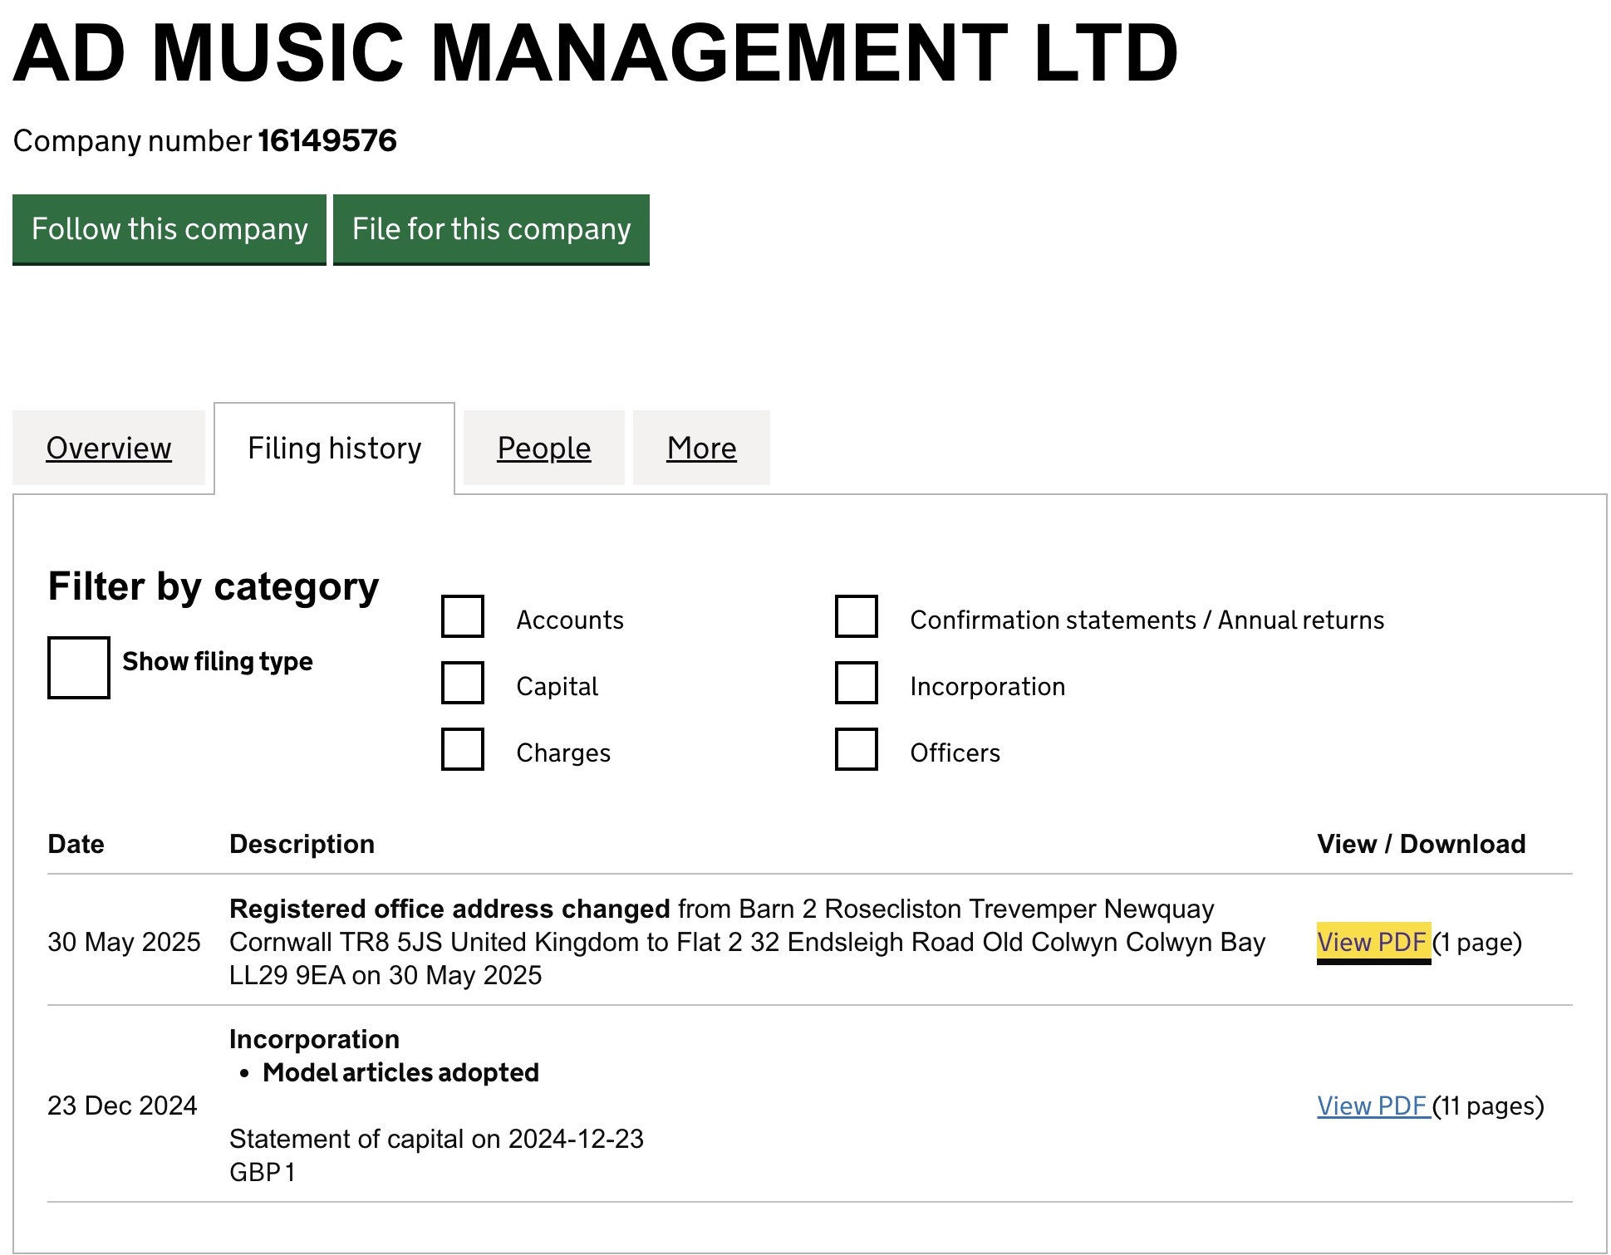Image resolution: width=1611 pixels, height=1255 pixels.
Task: Click Follow this company button
Action: point(169,229)
